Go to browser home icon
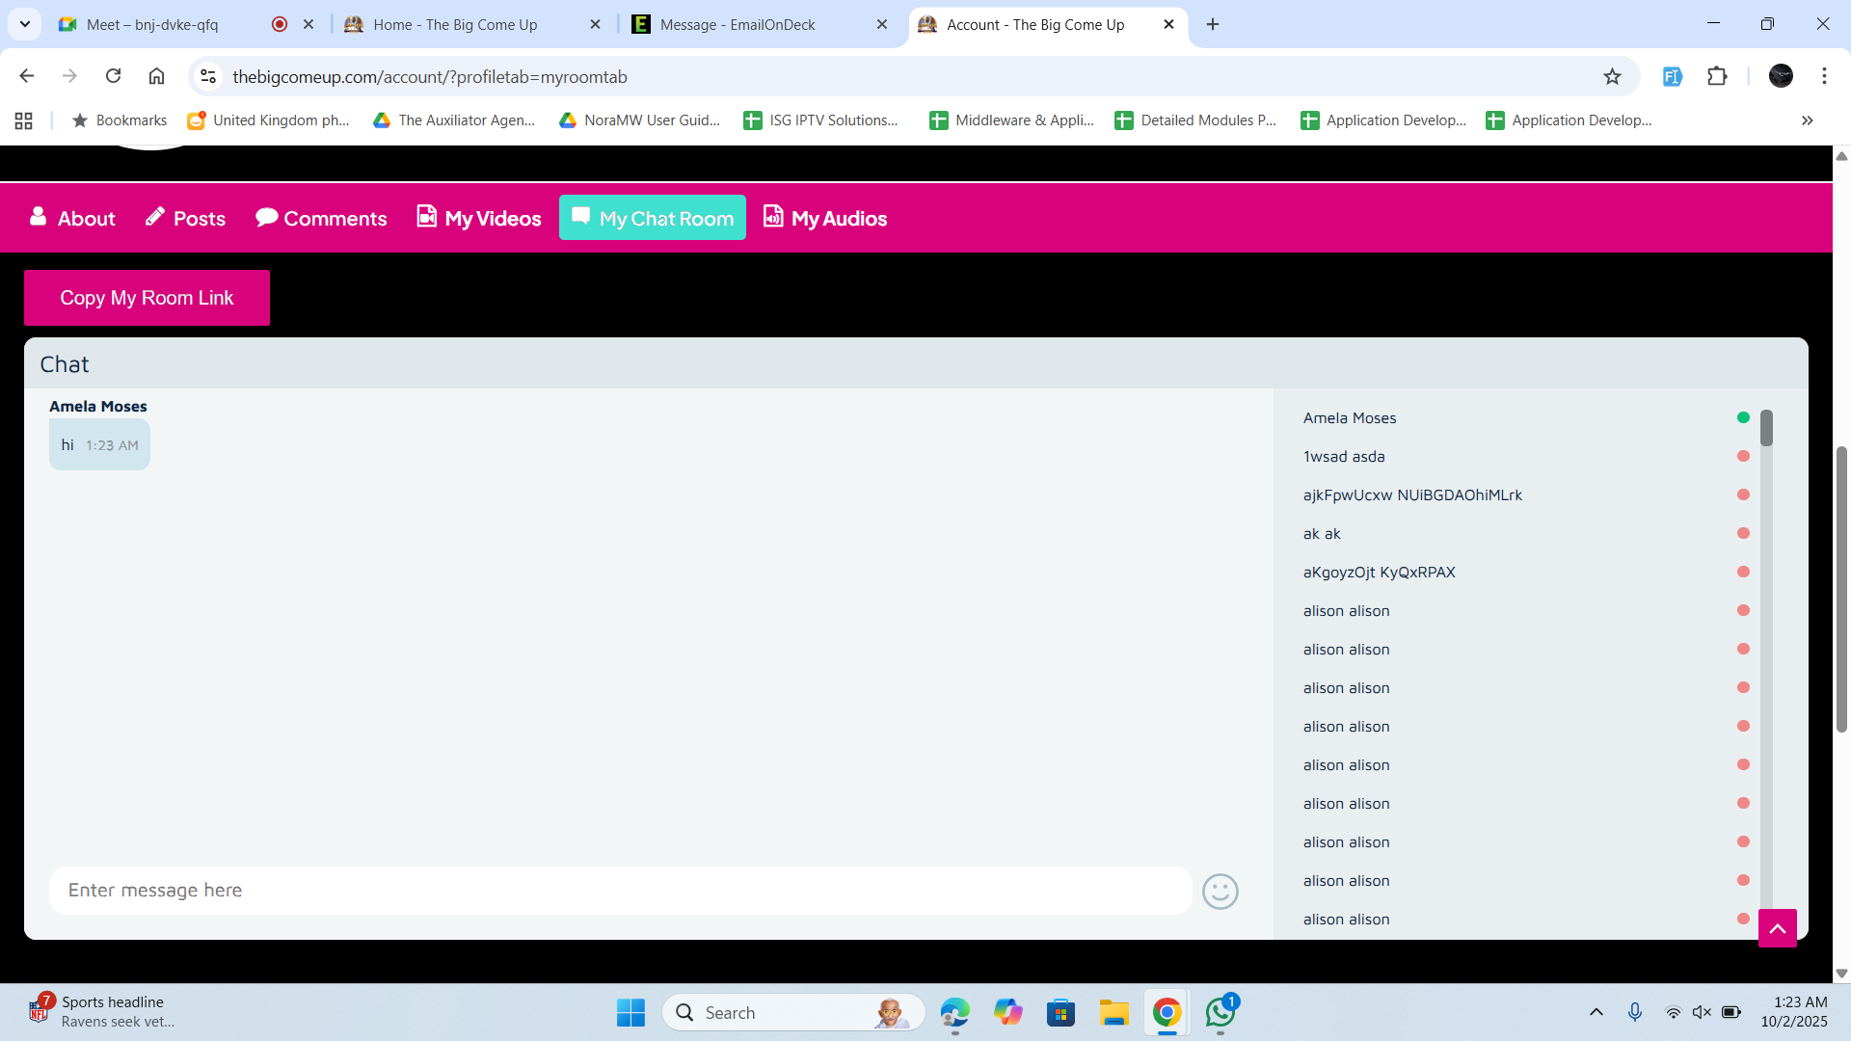1851x1041 pixels. 156,76
